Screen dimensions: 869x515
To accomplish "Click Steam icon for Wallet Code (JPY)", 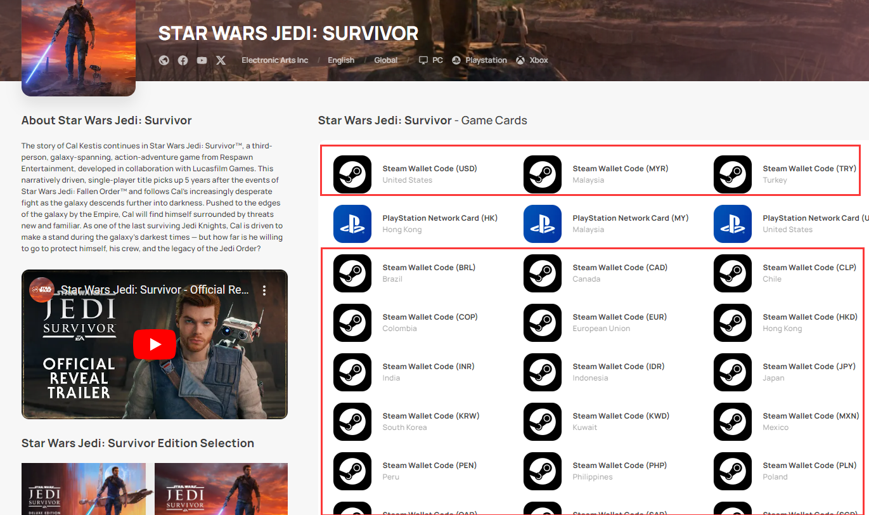I will tap(733, 372).
